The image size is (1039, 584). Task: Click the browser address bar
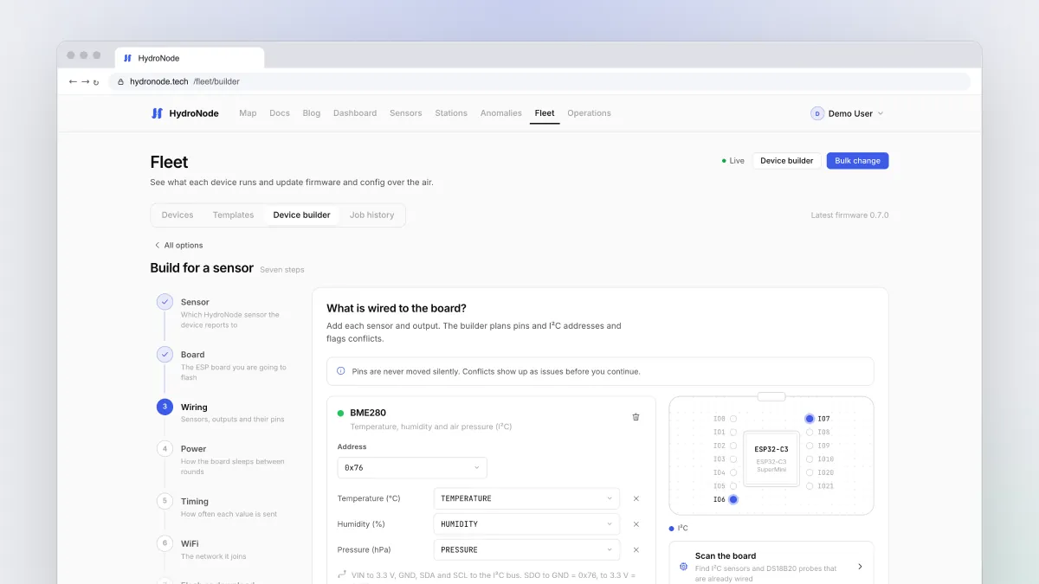(541, 81)
